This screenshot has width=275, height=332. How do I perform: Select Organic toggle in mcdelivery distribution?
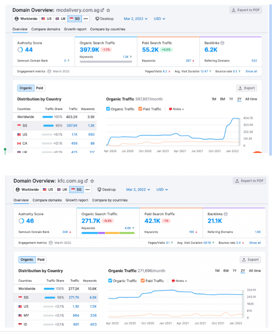pos(26,88)
